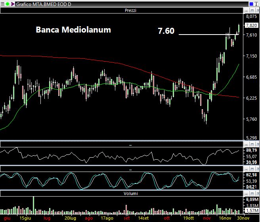Click the '...' header above the 55,07 panel
Image resolution: width=260 pixels, height=222 pixels.
[x=122, y=145]
